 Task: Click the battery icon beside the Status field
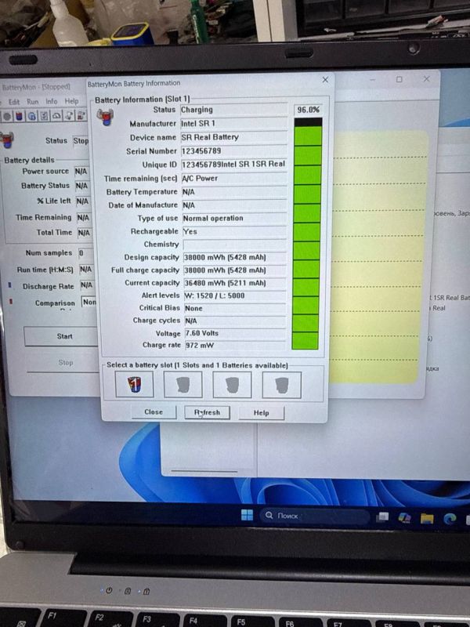106,117
